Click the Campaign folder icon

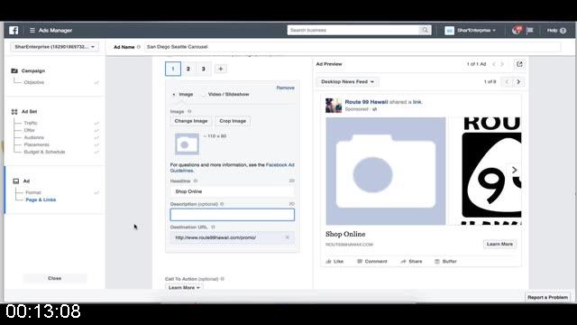point(14,70)
